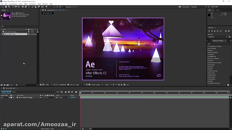232x130 pixels.
Task: Click the new folder icon in Project panel
Action: click(x=5, y=85)
